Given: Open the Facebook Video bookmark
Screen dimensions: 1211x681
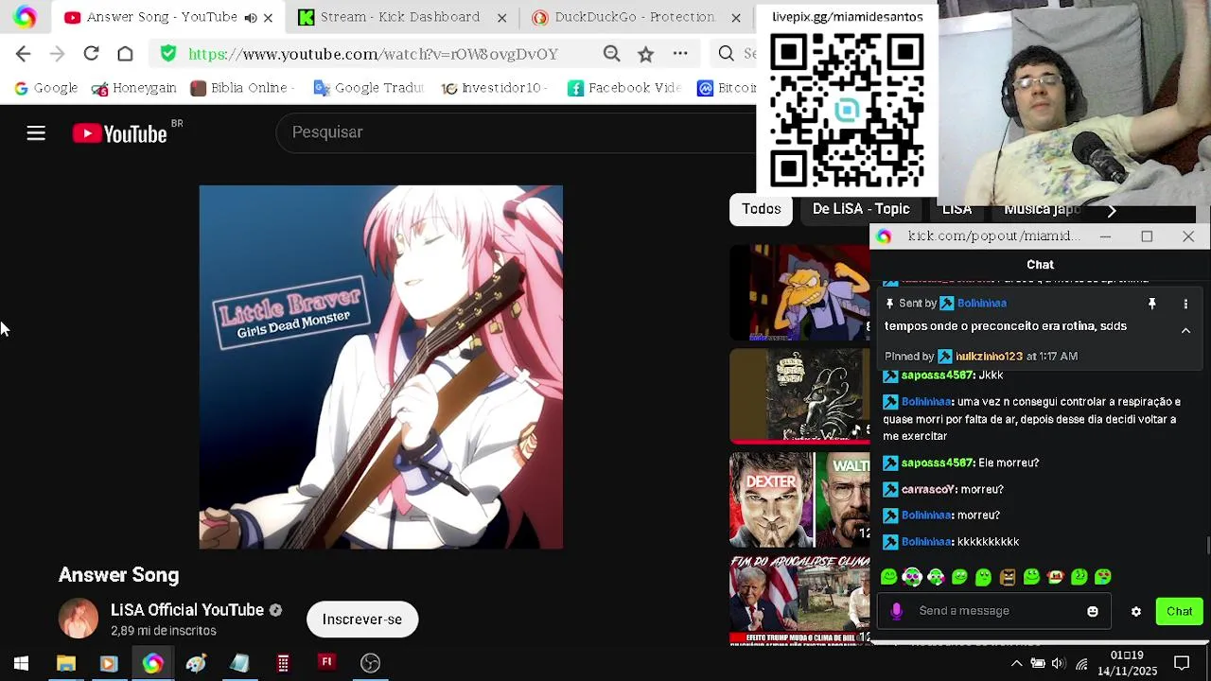Looking at the screenshot, I should tap(624, 88).
